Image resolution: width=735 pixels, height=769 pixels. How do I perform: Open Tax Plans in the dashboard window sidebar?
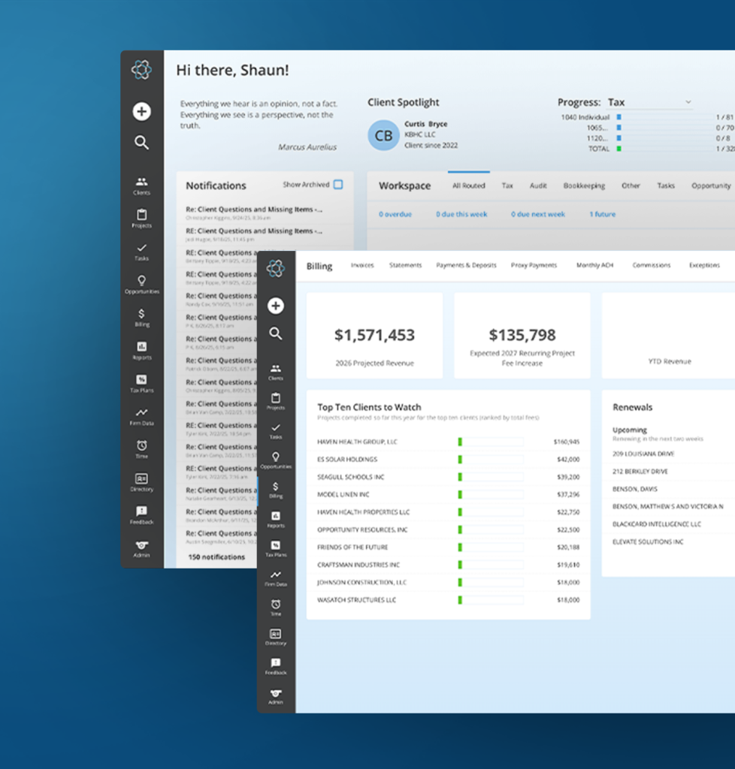[141, 383]
